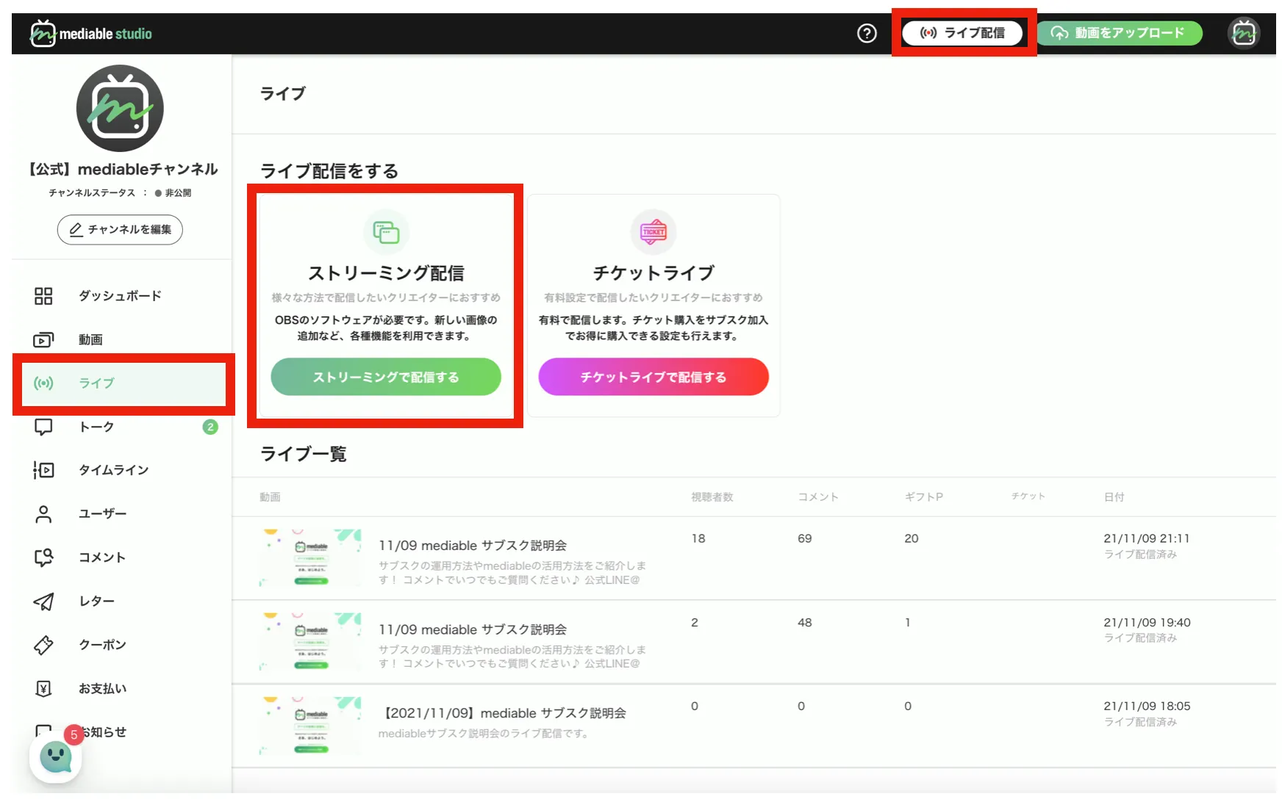Click the date 21/11/09 21:11
Image resolution: width=1282 pixels, height=799 pixels.
point(1147,538)
